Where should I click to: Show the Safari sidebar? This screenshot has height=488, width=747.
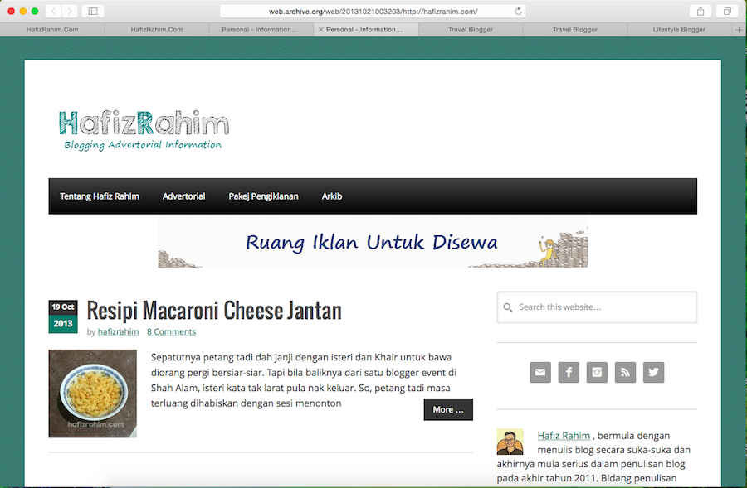pos(93,11)
